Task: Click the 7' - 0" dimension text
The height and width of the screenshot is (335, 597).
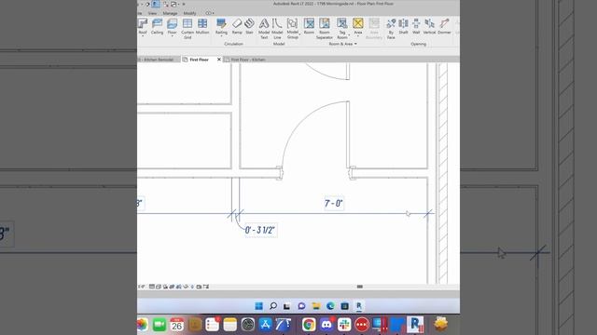Action: [334, 203]
